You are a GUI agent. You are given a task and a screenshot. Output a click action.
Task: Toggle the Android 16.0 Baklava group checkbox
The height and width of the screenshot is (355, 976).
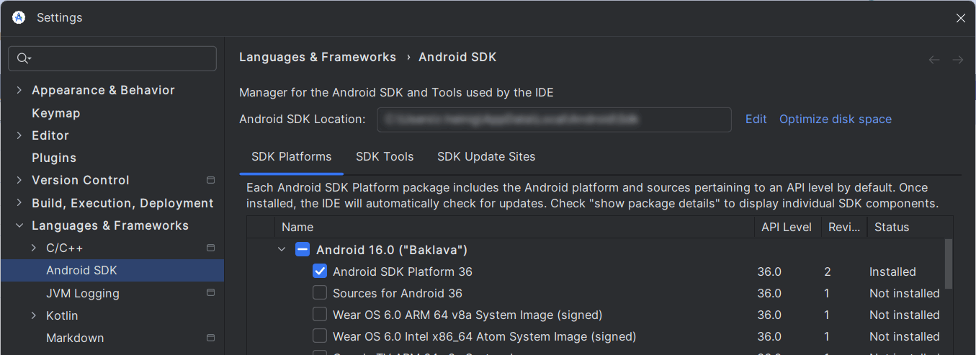[x=303, y=250]
